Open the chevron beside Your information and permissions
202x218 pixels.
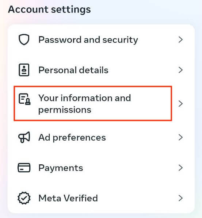(180, 104)
